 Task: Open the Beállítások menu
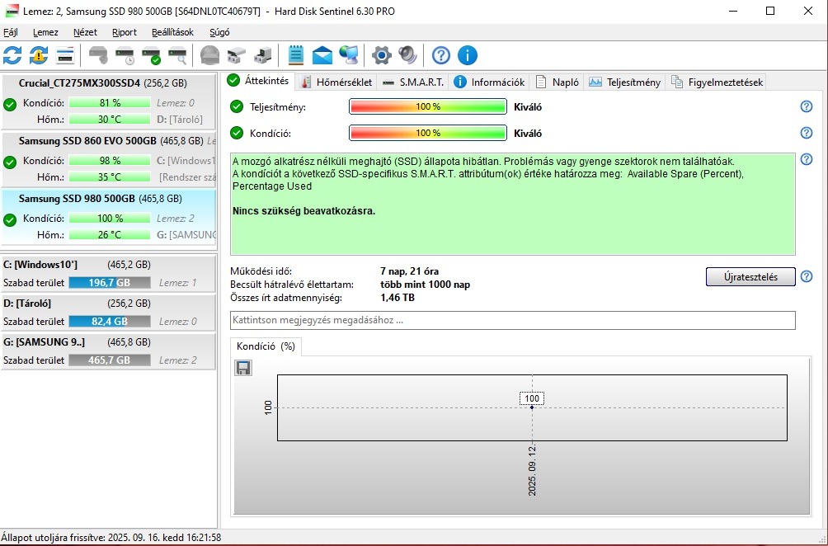click(172, 32)
